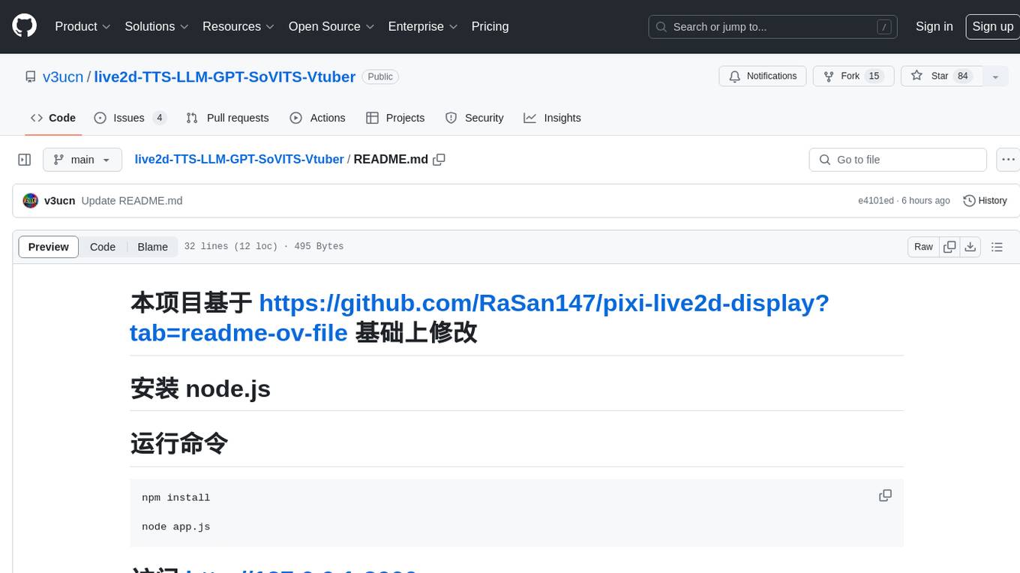Click the Sign up button
This screenshot has height=573, width=1020.
992,26
